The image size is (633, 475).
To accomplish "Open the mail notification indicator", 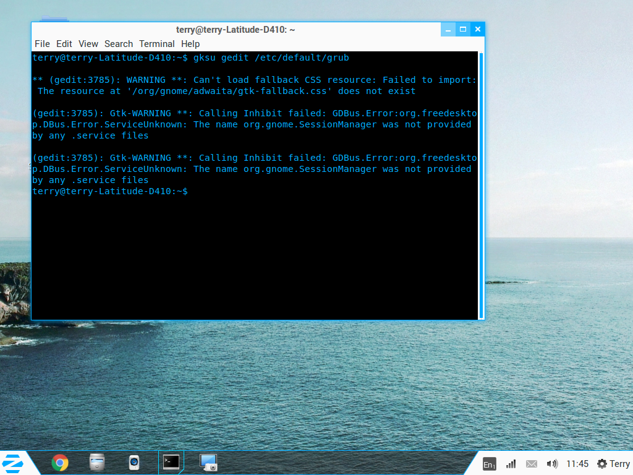I will [531, 464].
